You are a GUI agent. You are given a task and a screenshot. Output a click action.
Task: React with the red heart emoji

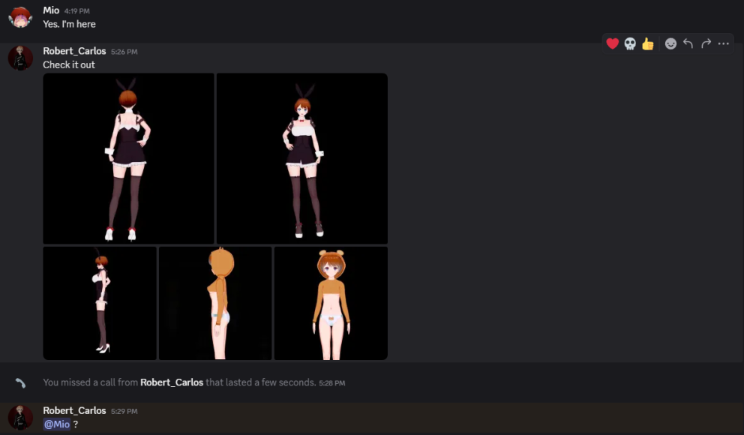(612, 43)
